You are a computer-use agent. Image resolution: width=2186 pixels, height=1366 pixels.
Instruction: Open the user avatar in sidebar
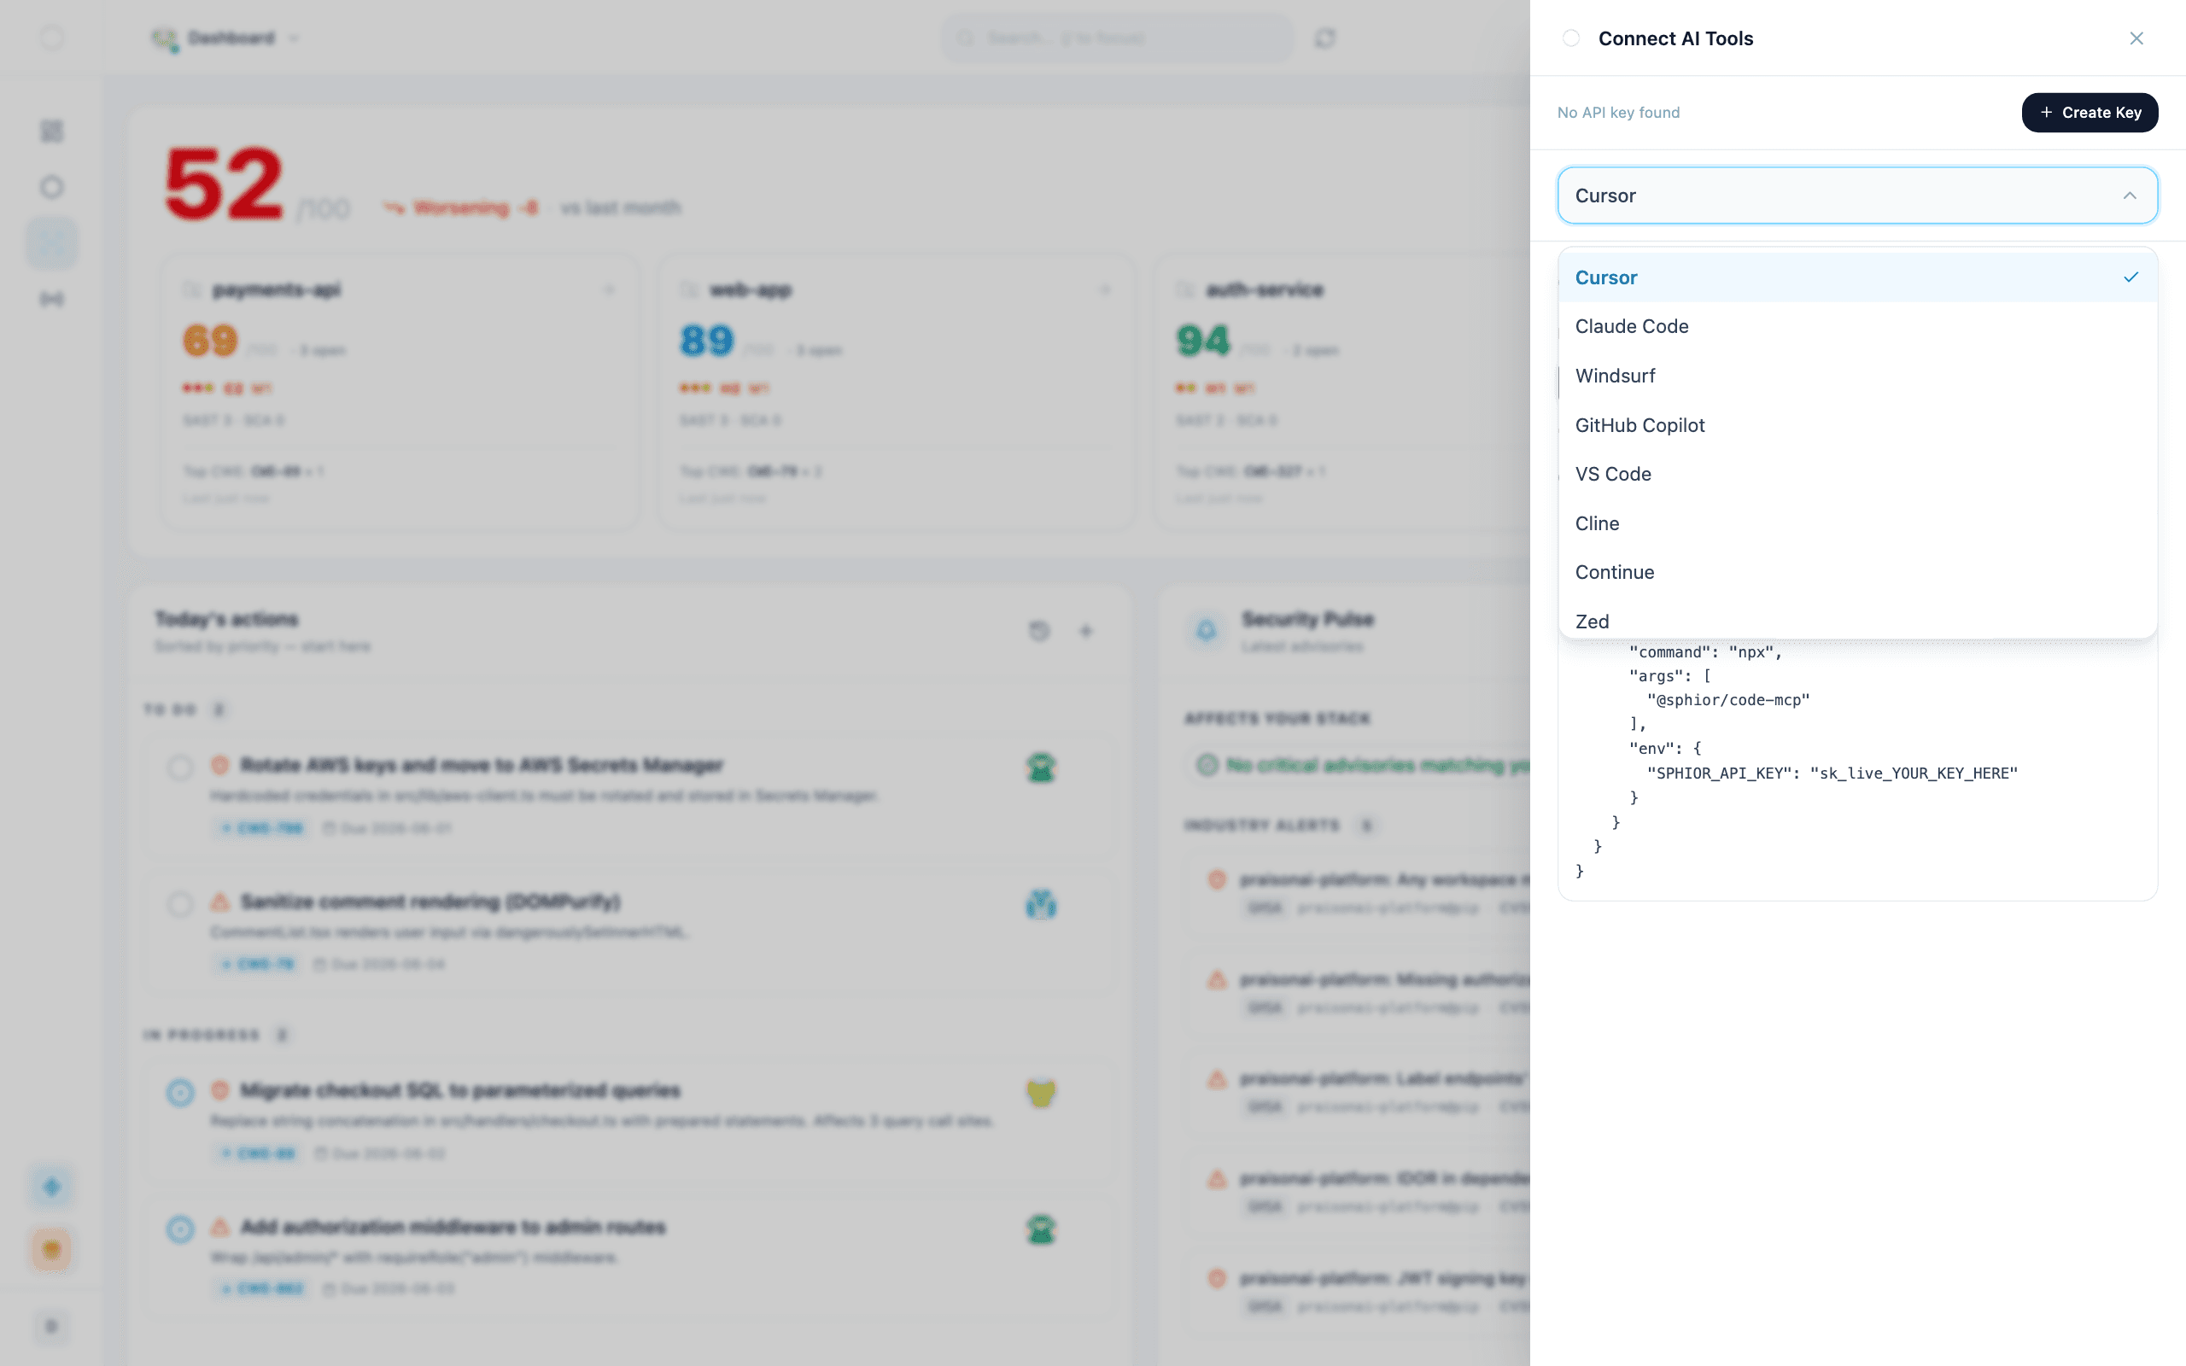tap(51, 1249)
